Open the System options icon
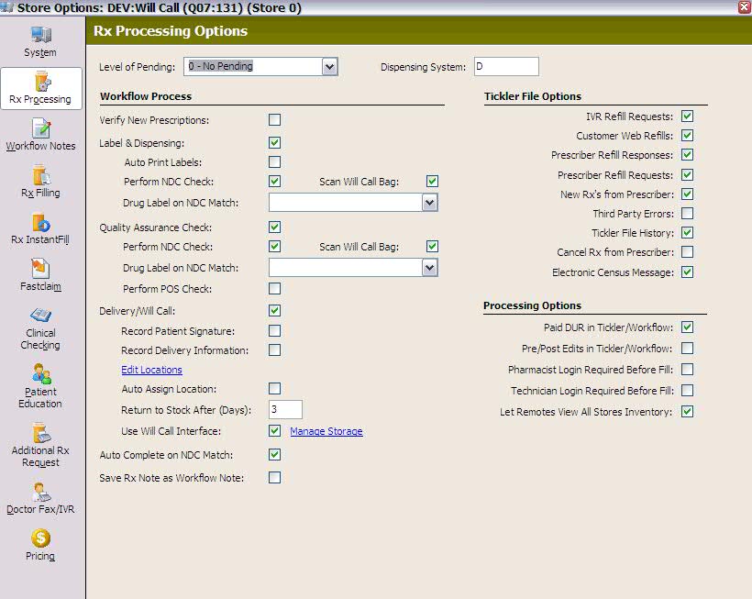 40,35
